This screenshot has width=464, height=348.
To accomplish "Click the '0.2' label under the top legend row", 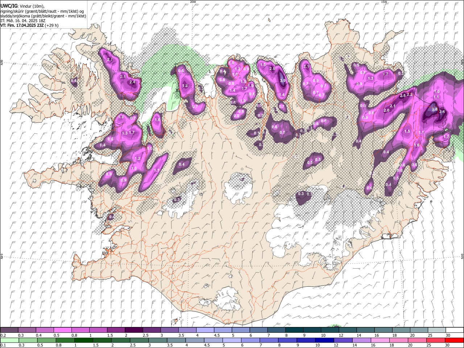I will pyautogui.click(x=3, y=335).
